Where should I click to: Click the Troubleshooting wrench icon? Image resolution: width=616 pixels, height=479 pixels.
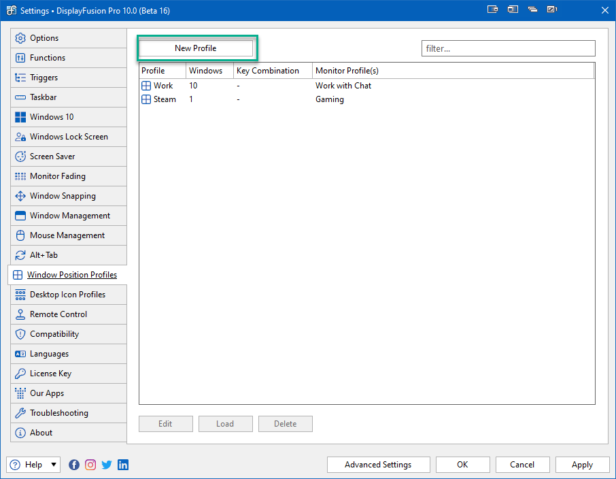[20, 413]
